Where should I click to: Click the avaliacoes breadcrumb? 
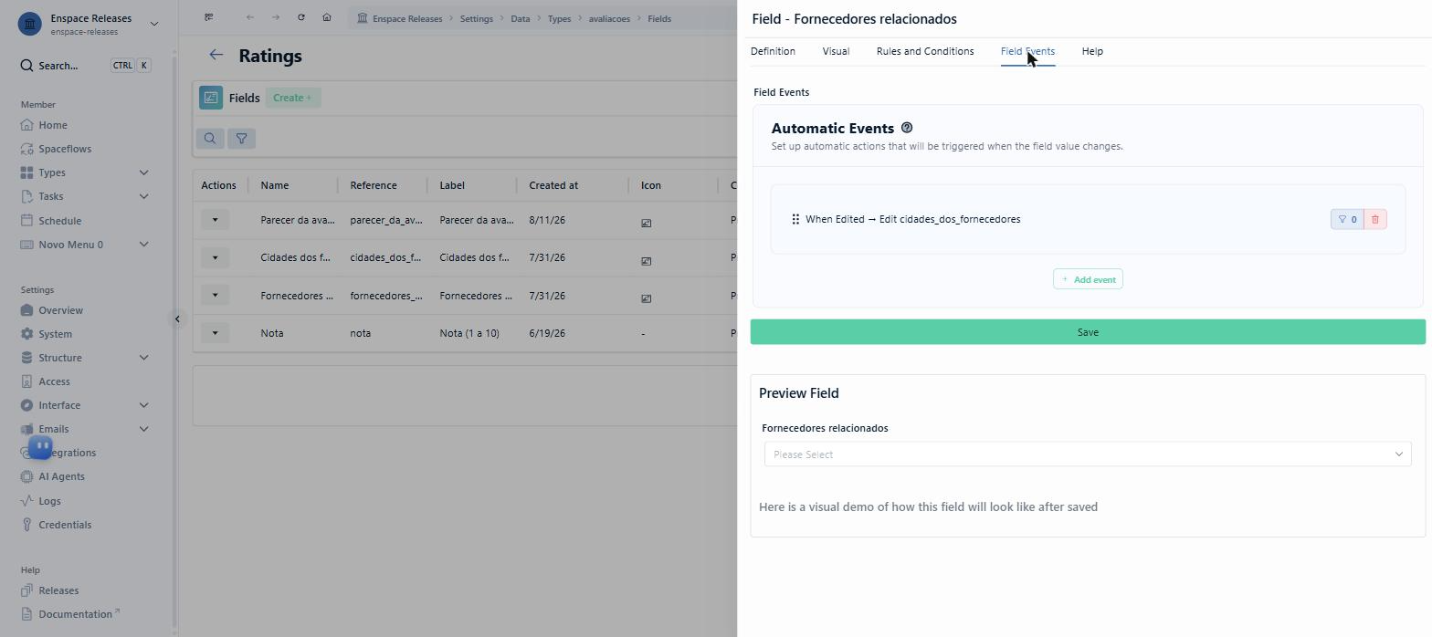pos(609,18)
